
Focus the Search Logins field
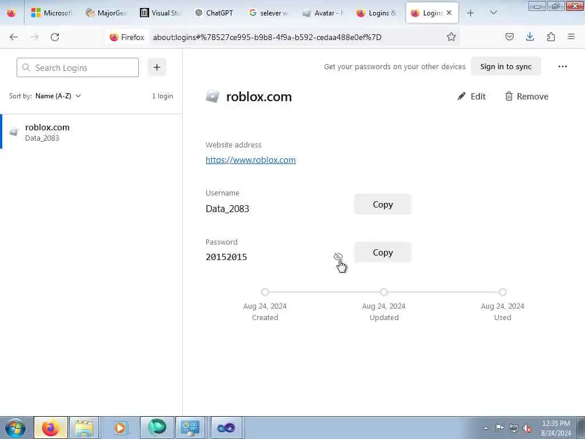click(x=78, y=67)
